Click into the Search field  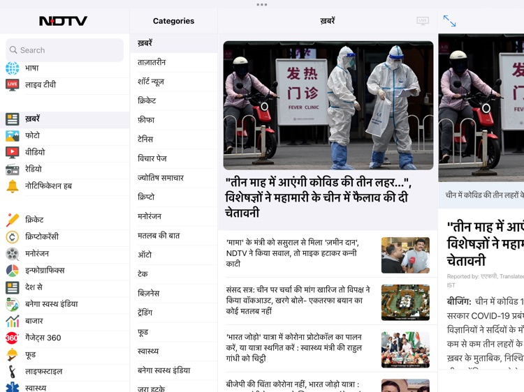pos(64,50)
